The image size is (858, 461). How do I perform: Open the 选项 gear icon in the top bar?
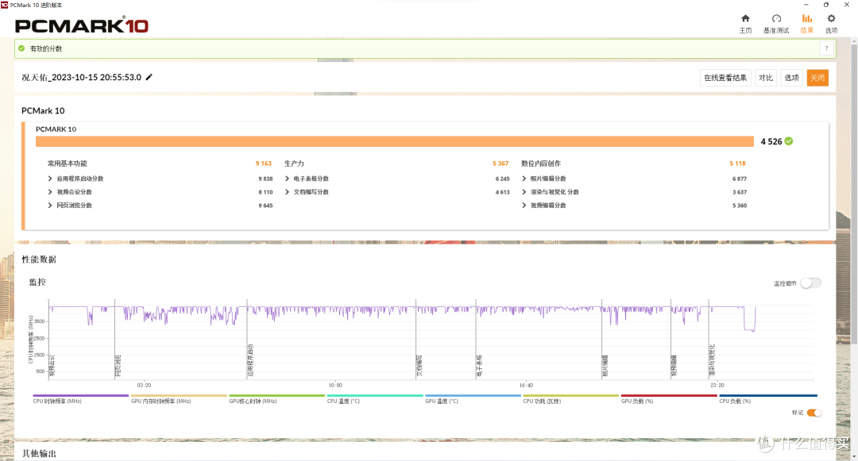pos(831,18)
